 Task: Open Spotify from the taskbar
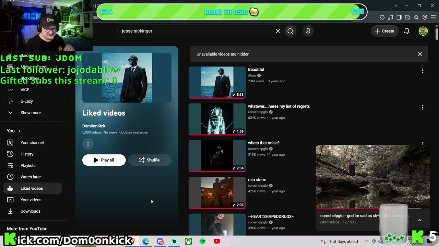202,242
